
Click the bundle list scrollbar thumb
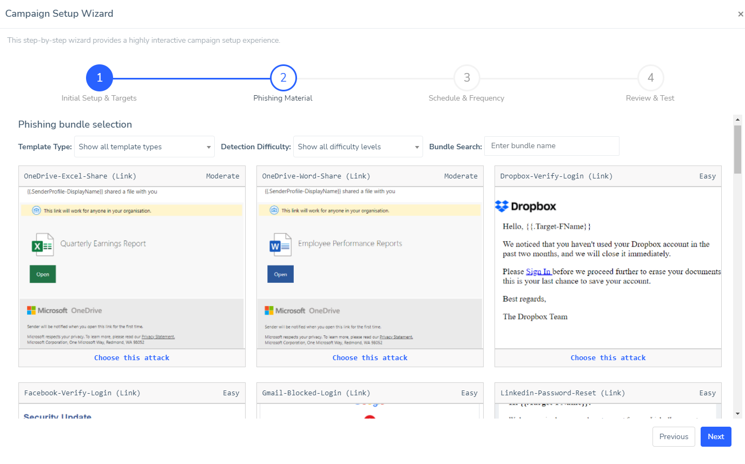click(737, 149)
